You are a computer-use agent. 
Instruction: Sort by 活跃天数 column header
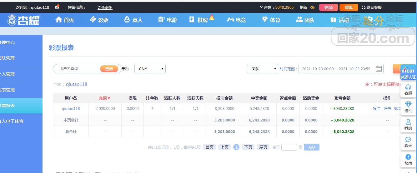195,98
